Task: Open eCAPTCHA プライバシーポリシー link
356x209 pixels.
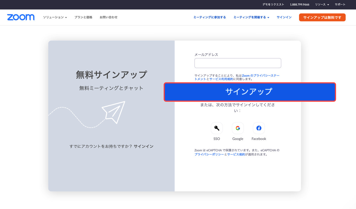Action: click(209, 154)
